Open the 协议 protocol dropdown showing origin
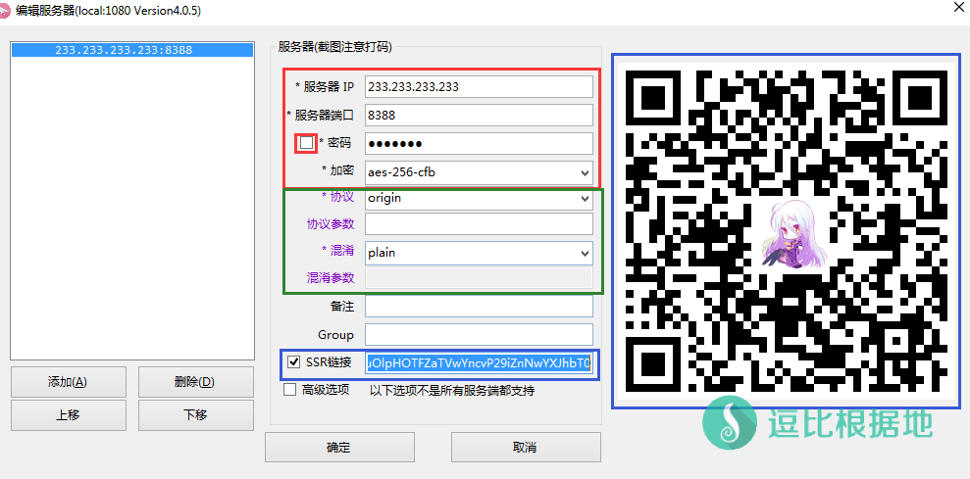Image resolution: width=970 pixels, height=479 pixels. click(479, 199)
